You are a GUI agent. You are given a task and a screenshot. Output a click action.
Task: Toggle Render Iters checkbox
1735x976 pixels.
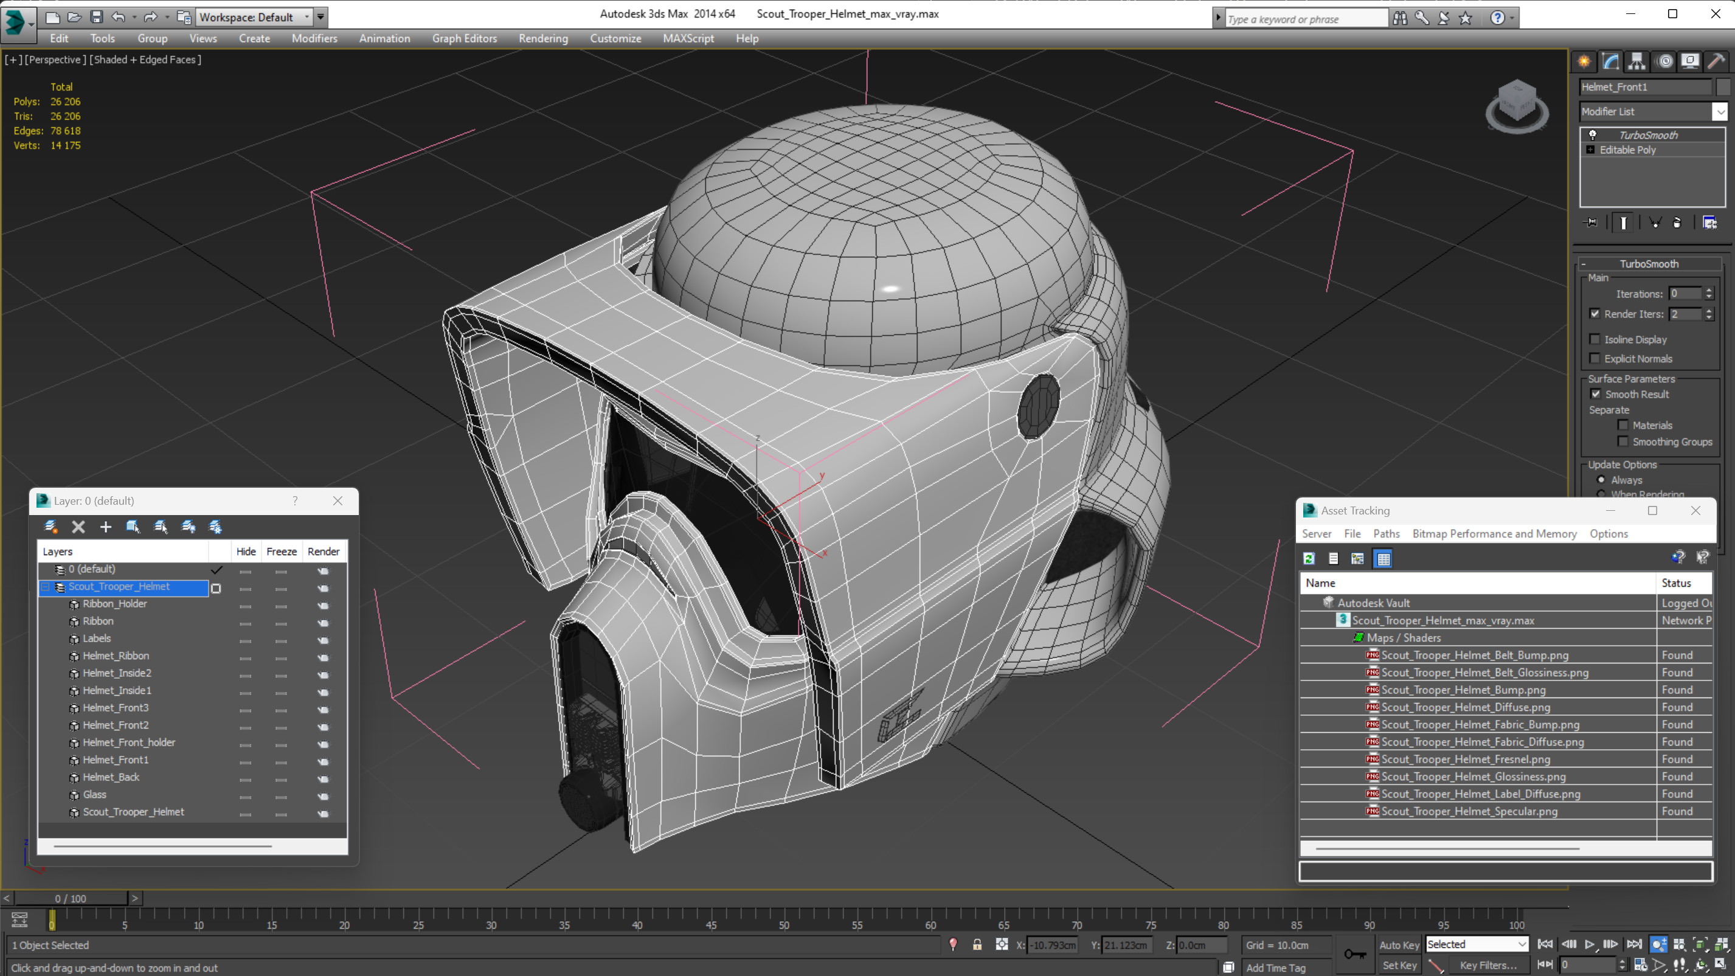point(1595,313)
